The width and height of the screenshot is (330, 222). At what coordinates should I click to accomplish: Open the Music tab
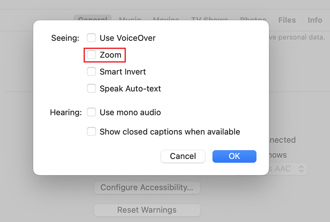point(130,20)
